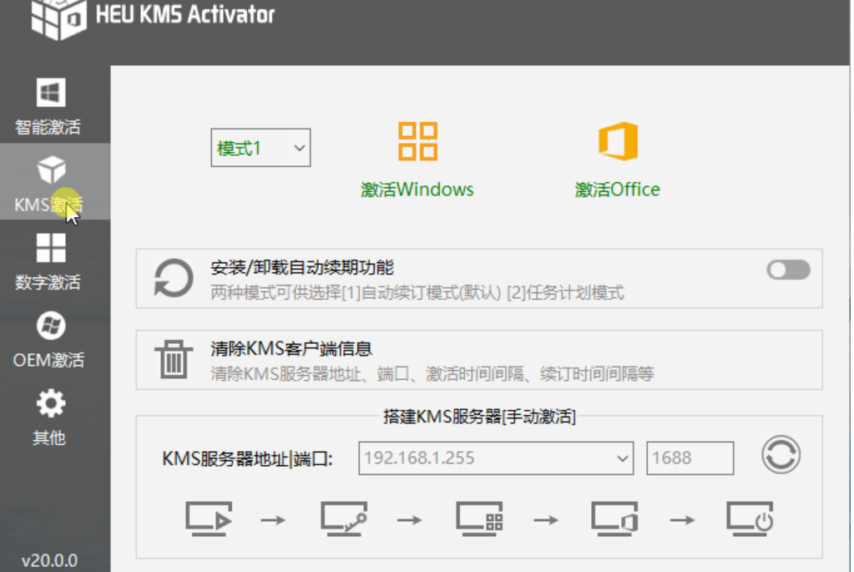Select the KMS激活 cube icon
This screenshot has width=854, height=572.
click(x=52, y=167)
